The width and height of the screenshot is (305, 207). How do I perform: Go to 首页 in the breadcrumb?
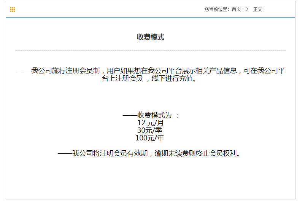236,10
